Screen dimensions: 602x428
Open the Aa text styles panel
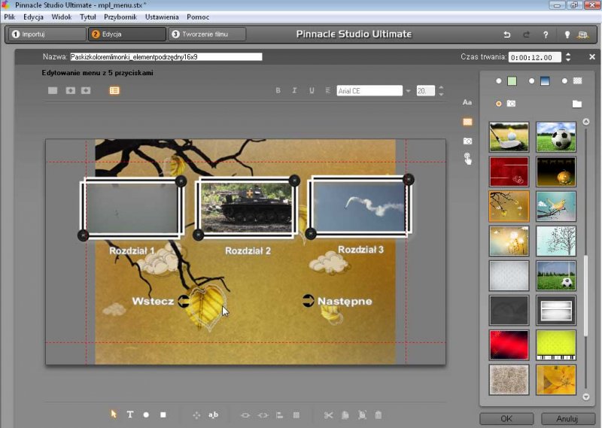(x=467, y=102)
